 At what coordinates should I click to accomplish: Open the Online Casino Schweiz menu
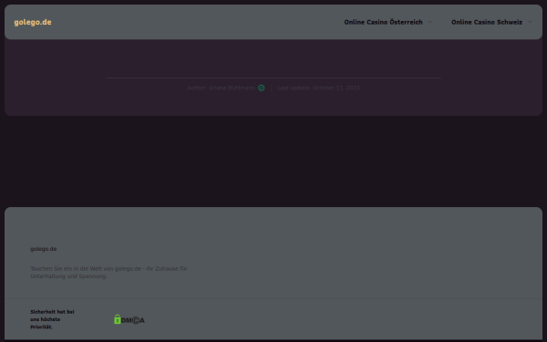point(487,22)
